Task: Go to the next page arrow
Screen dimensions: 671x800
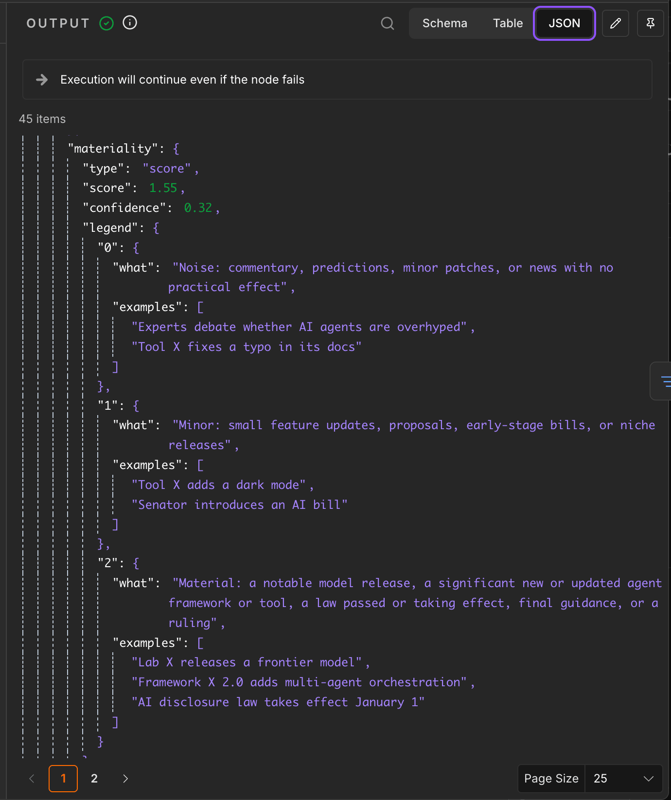Action: click(125, 779)
